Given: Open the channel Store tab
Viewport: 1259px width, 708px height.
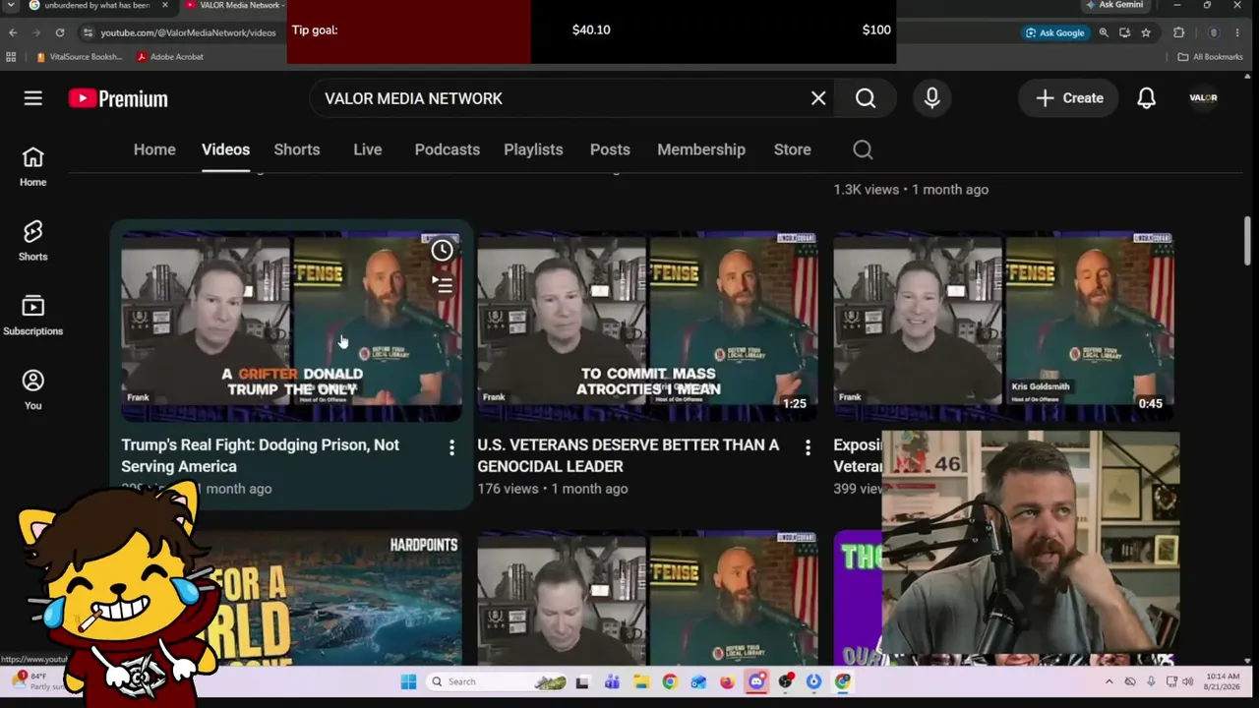Looking at the screenshot, I should [x=792, y=149].
